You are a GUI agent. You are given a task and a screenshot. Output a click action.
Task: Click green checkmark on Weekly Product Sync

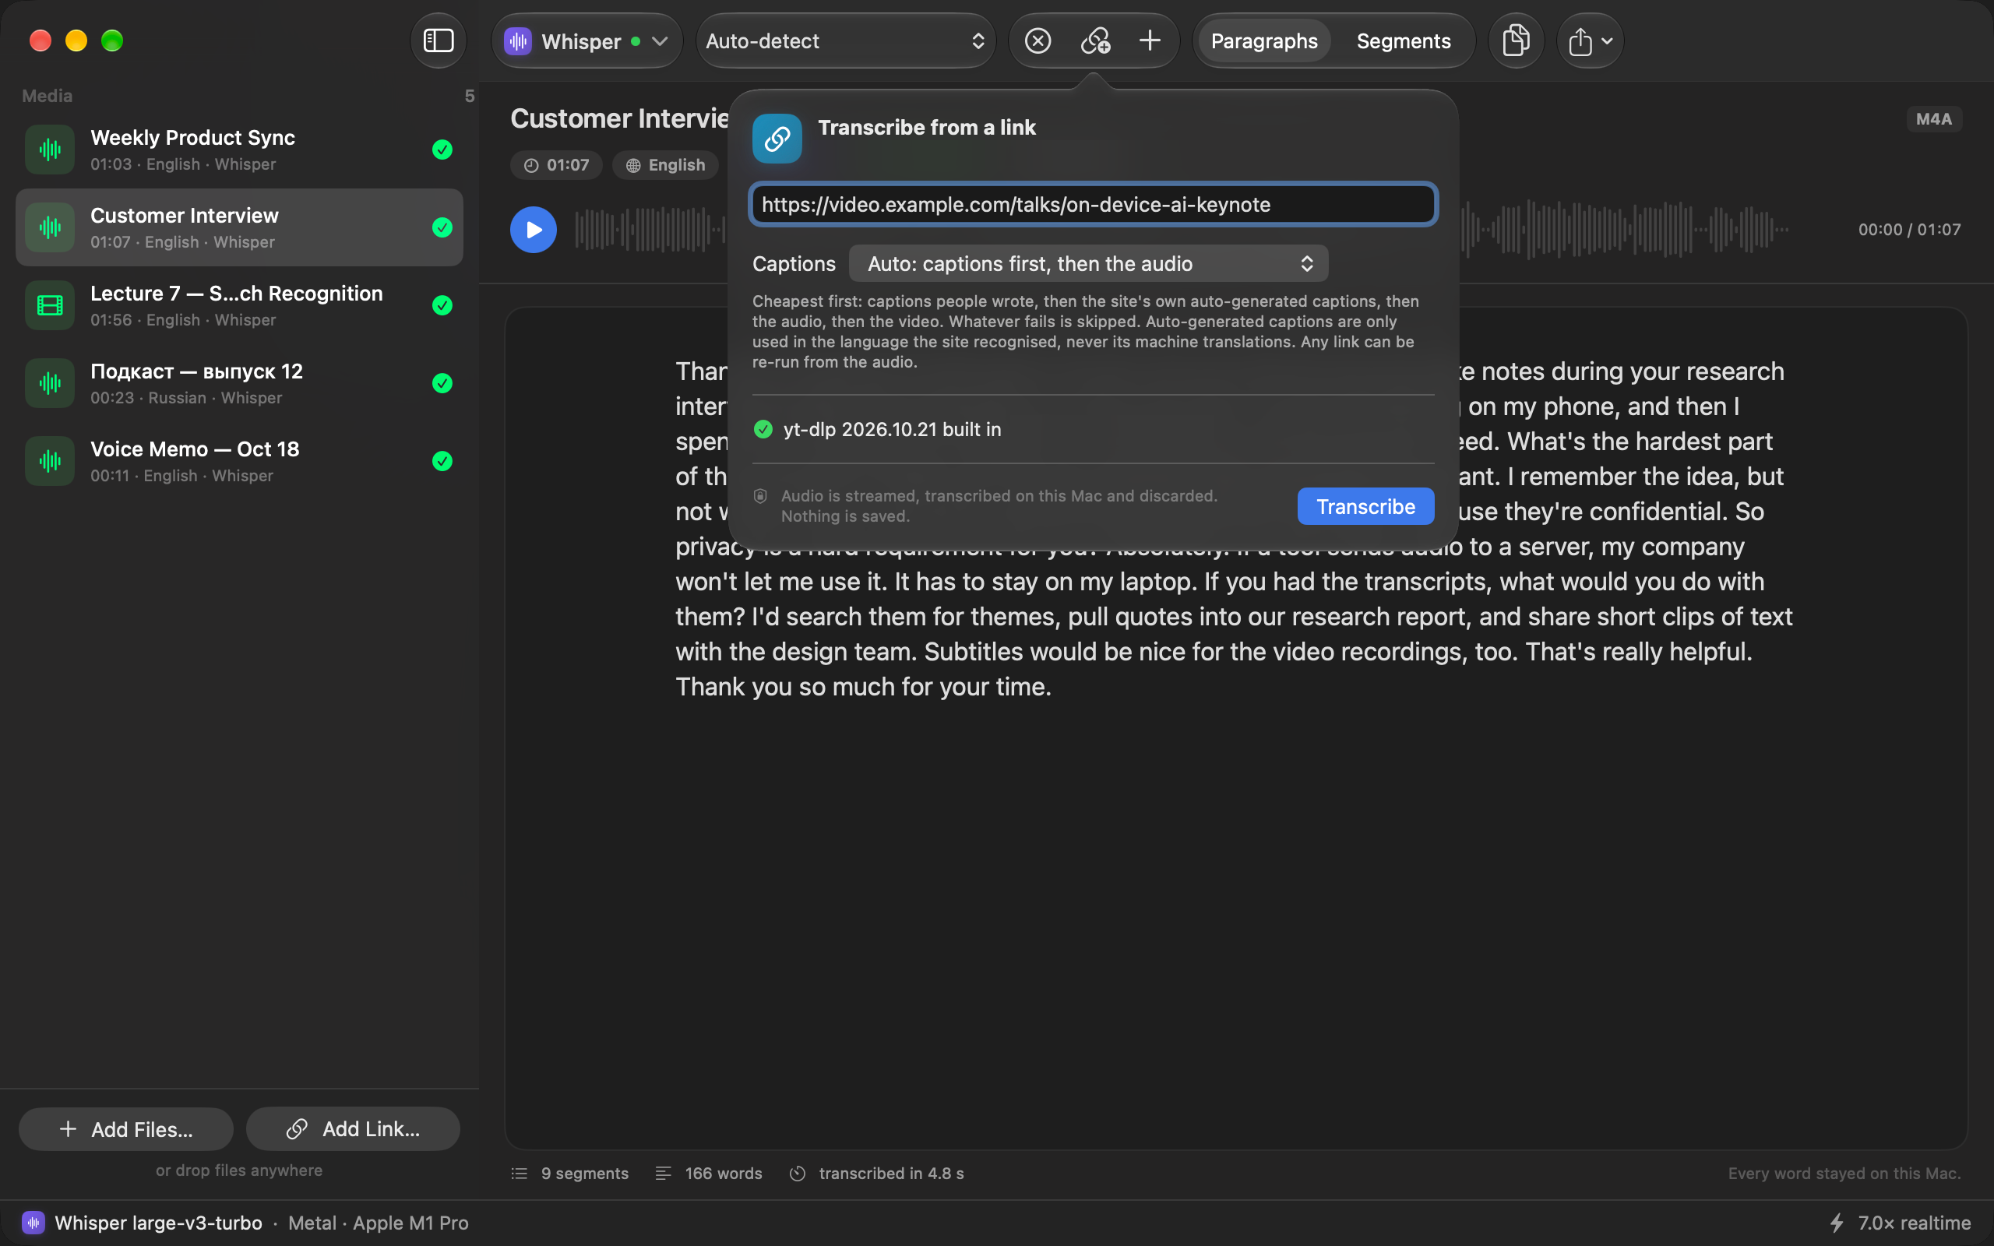click(x=442, y=150)
